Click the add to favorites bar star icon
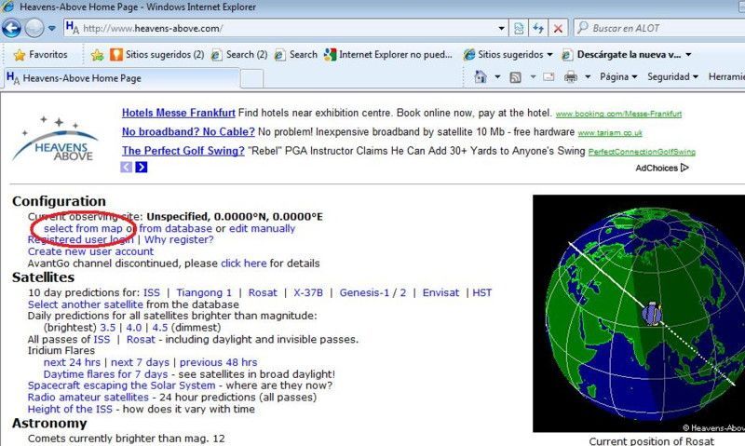Viewport: 745px width, 446px height. [x=98, y=55]
